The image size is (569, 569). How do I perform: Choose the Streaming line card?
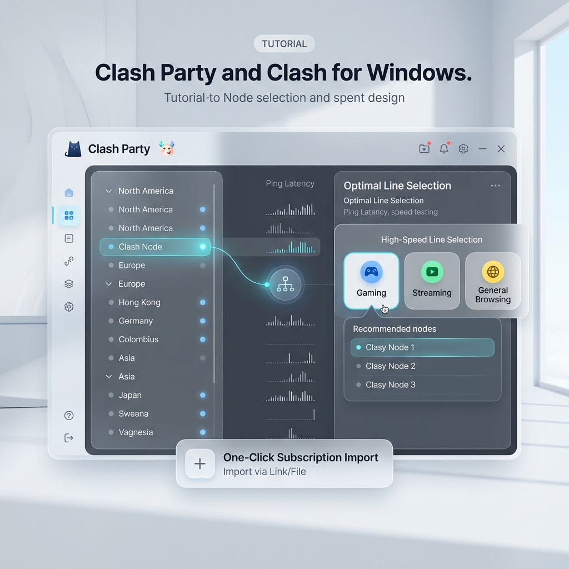(x=432, y=281)
